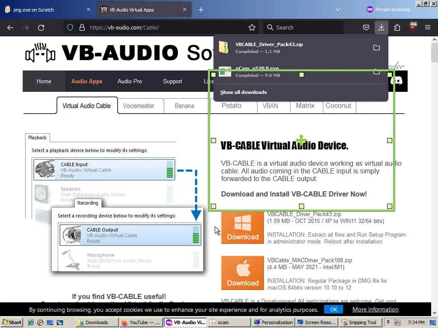438x328 pixels.
Task: Open the Matrix tab
Action: coord(305,106)
